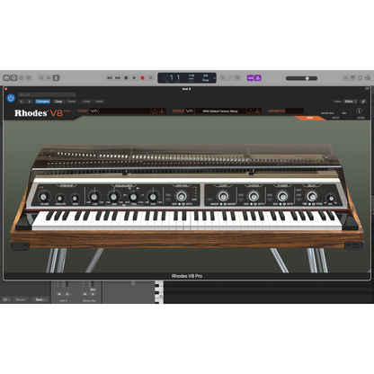Click the plugin Link icon

coord(363,102)
